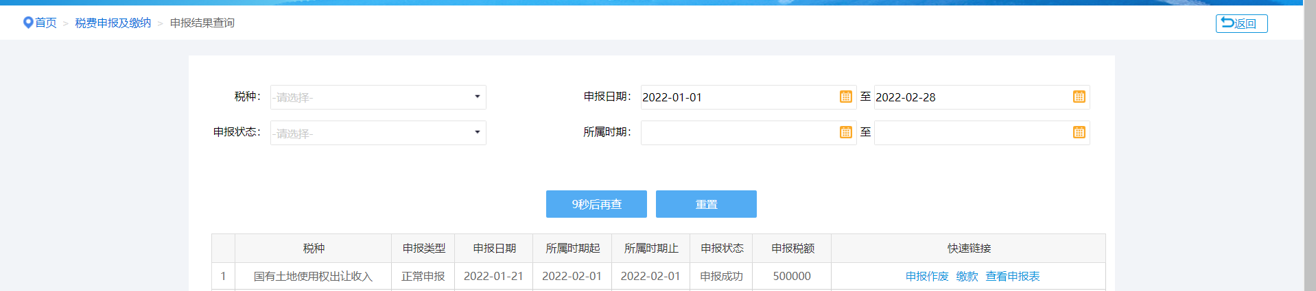1316x291 pixels.
Task: Click the 正常申报 cell
Action: (x=423, y=276)
